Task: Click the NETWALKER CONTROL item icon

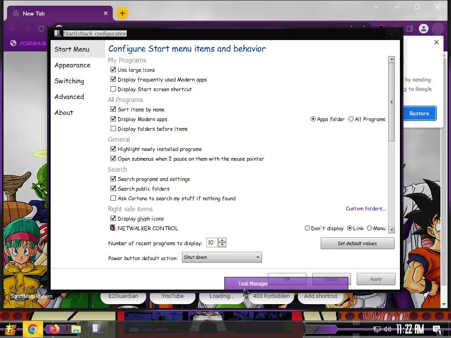Action: coord(113,228)
